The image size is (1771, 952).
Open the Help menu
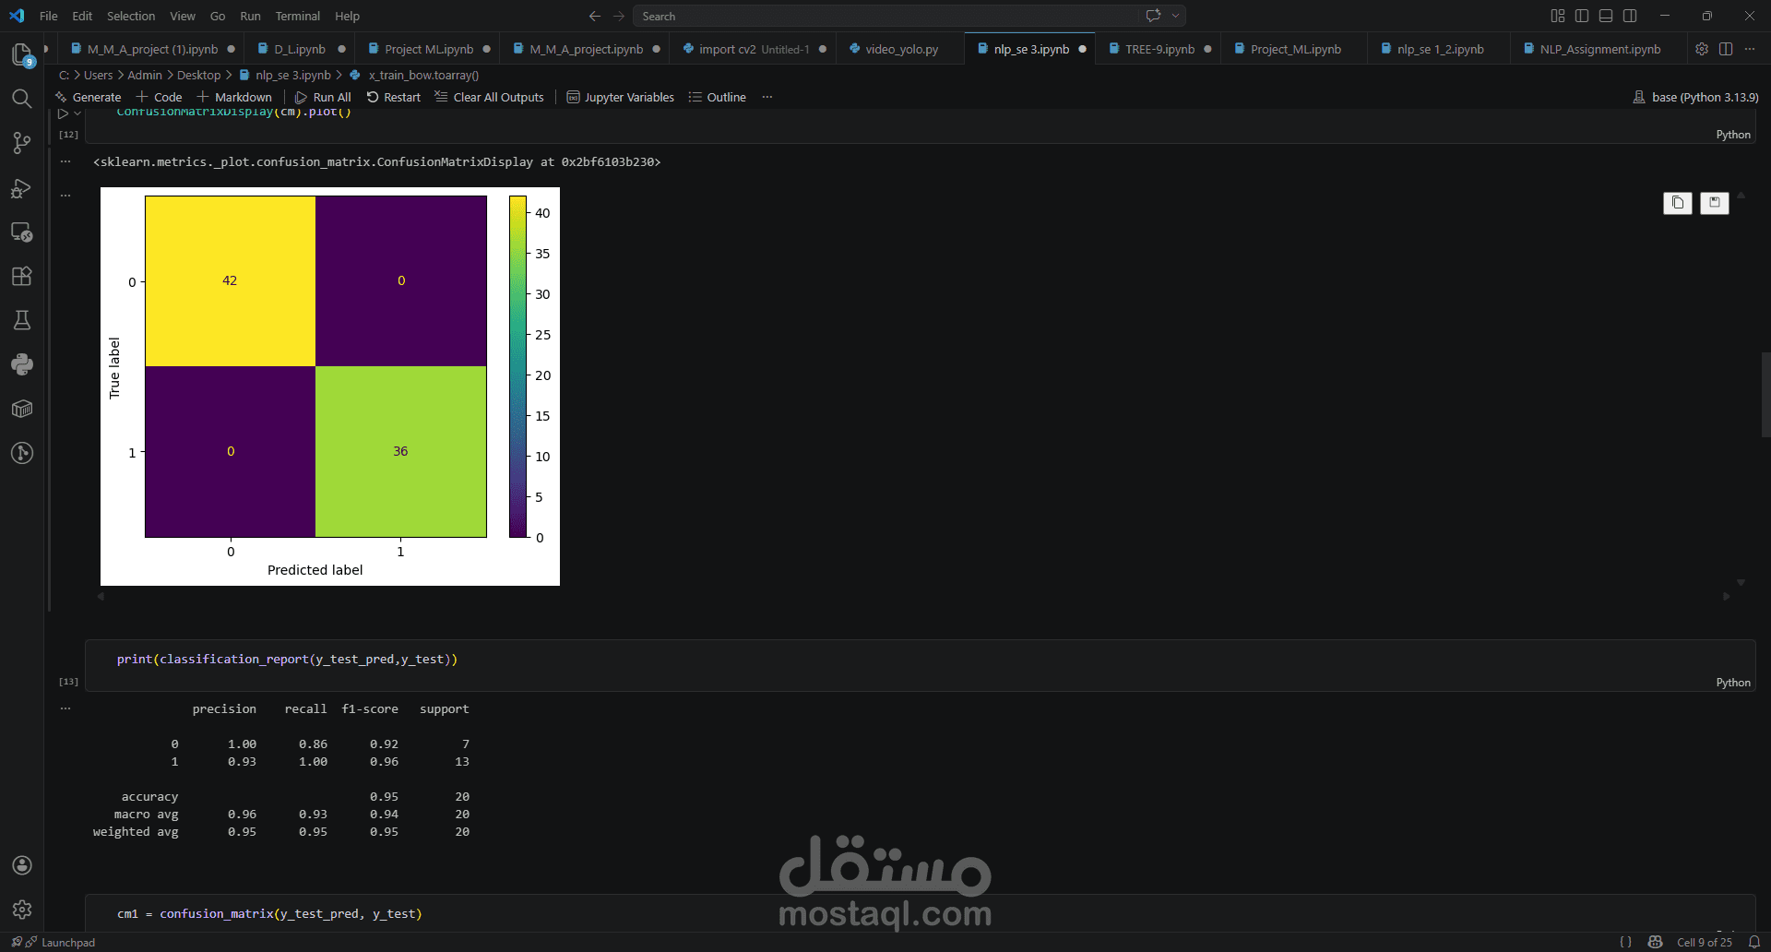coord(347,16)
